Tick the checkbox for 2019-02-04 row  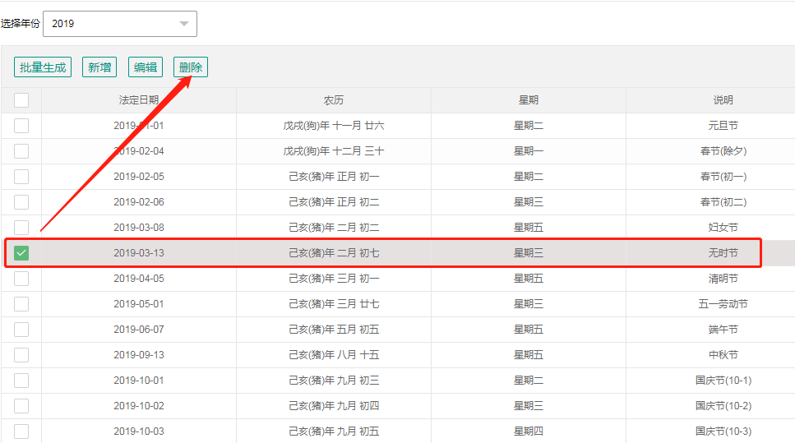click(21, 151)
